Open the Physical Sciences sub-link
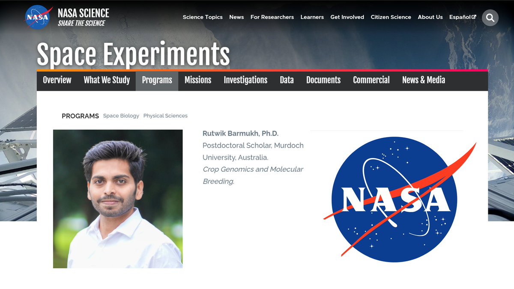Image resolution: width=514 pixels, height=289 pixels. coord(165,116)
